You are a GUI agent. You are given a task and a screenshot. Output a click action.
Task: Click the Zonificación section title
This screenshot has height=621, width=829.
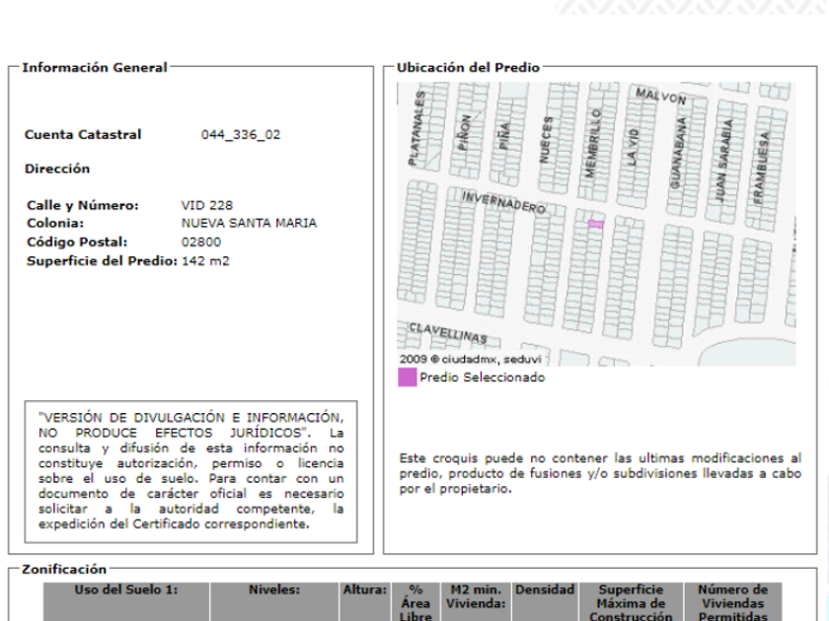coord(64,570)
